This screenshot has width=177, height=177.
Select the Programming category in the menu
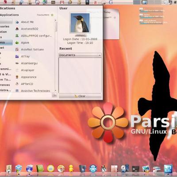[6, 69]
